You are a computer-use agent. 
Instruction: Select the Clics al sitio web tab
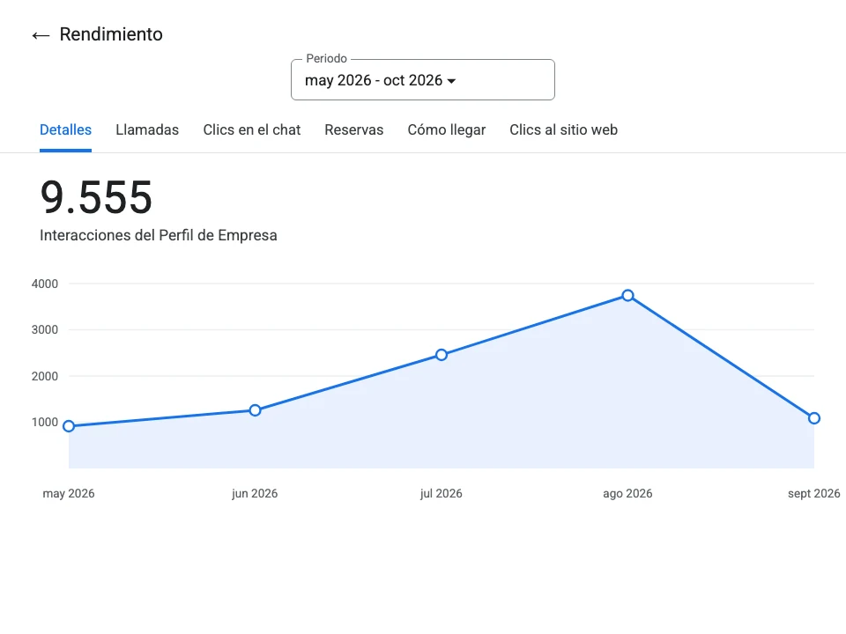click(x=563, y=130)
